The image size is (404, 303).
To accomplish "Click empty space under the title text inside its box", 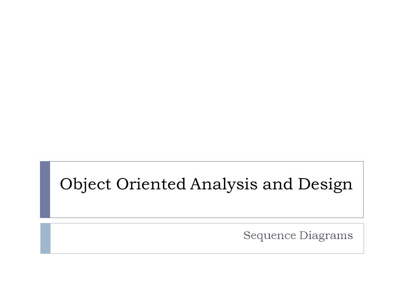I will (x=206, y=206).
